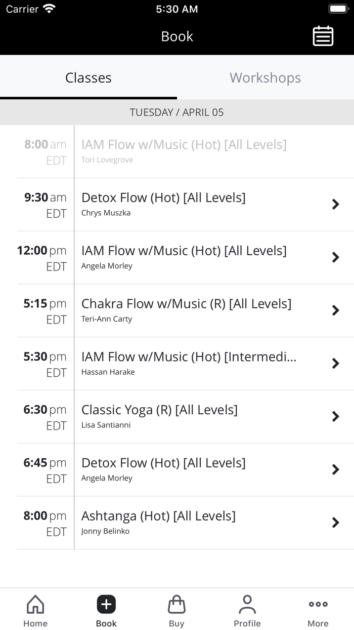Switch to the Workshops tab
Screen dimensions: 354x630
point(265,77)
